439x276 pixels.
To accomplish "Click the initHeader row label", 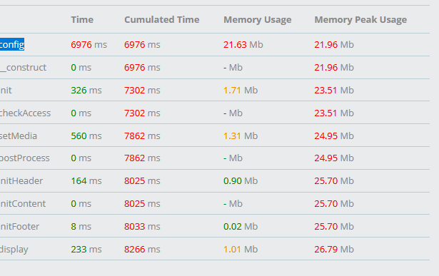I will point(21,181).
